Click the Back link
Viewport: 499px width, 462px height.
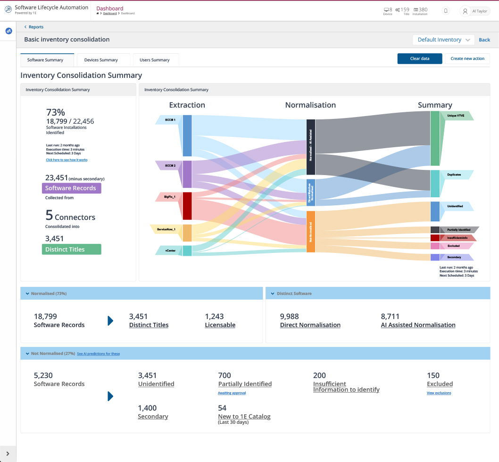tap(484, 40)
